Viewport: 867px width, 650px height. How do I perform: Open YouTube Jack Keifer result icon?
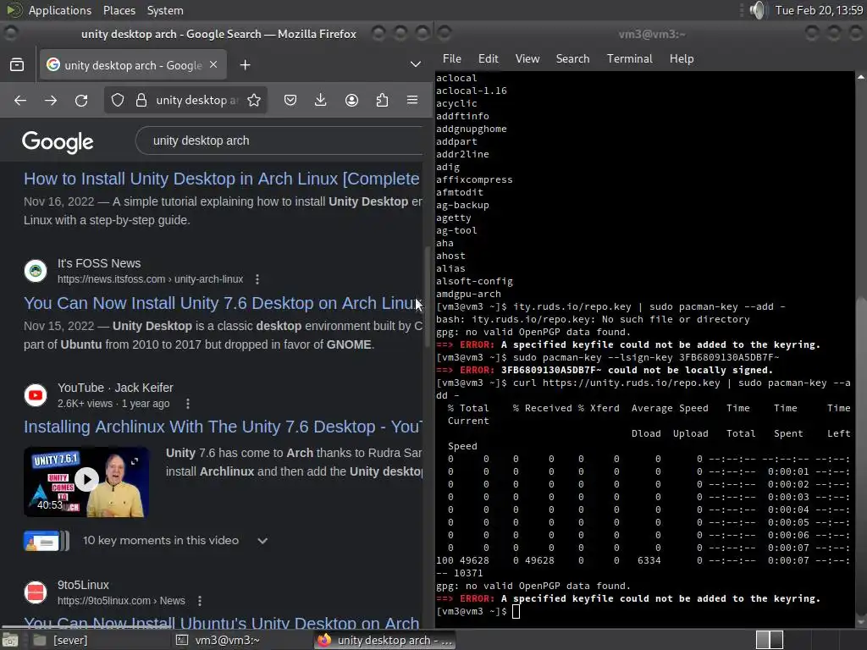tap(36, 395)
